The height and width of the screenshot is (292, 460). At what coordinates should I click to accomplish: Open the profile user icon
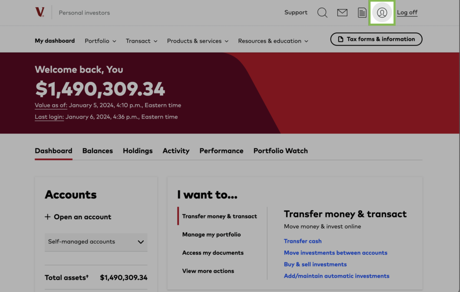click(382, 13)
